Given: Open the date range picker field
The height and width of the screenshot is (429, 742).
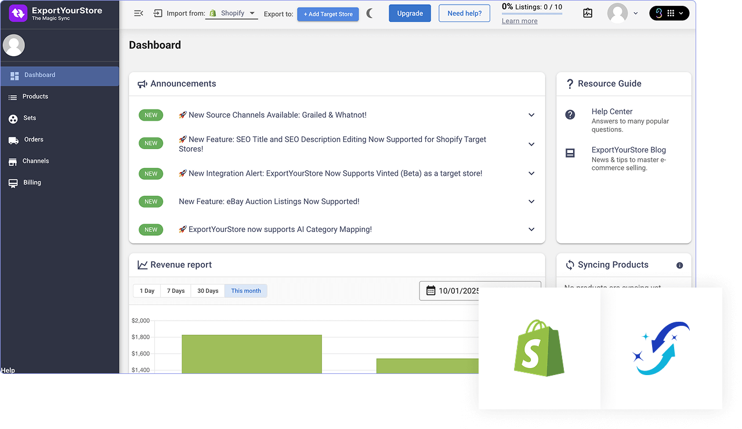Looking at the screenshot, I should 480,291.
